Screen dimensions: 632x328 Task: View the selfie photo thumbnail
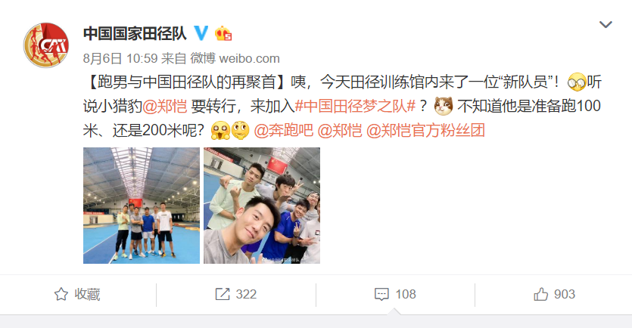[262, 206]
